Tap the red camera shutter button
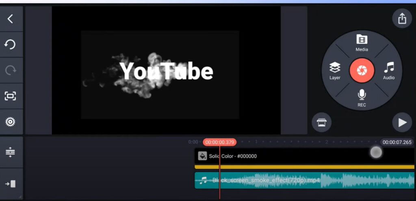 362,71
